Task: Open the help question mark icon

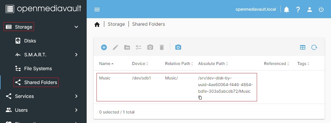Action: point(298,10)
